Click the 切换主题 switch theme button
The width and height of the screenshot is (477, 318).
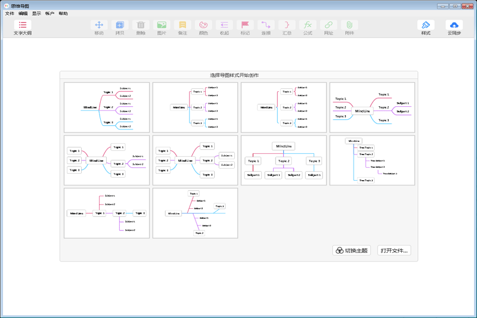pyautogui.click(x=351, y=251)
